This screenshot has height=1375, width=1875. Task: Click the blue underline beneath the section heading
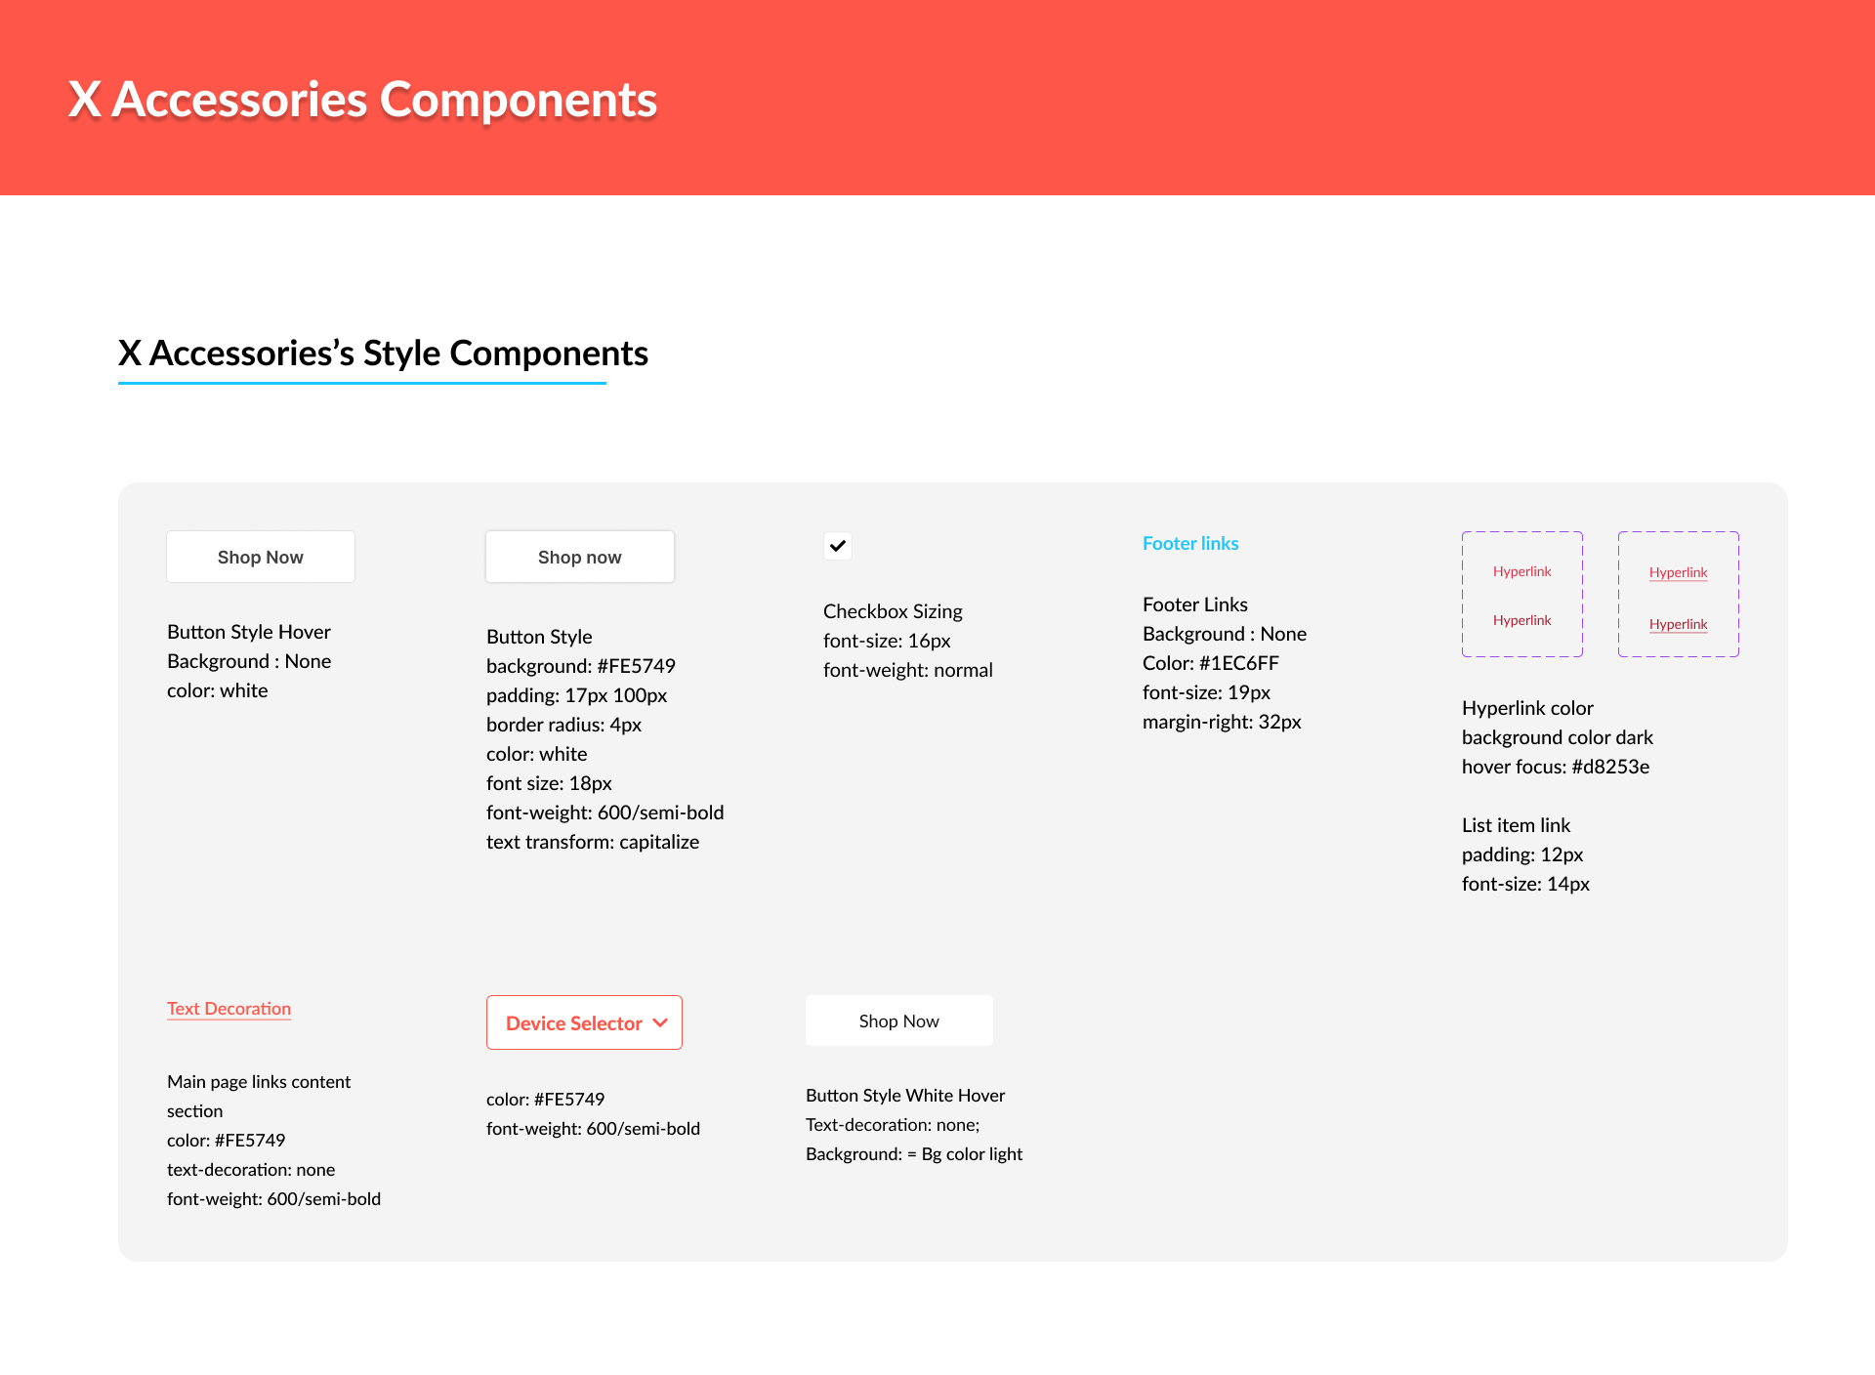pos(362,383)
